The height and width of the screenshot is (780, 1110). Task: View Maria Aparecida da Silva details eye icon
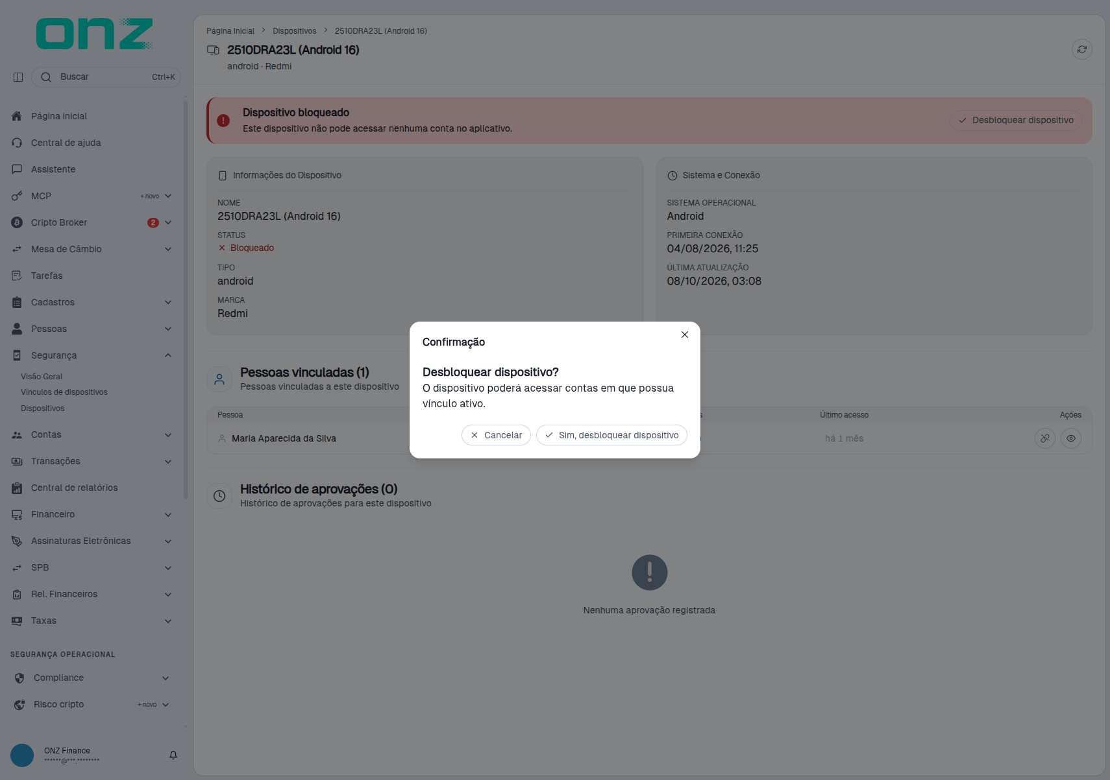tap(1071, 438)
